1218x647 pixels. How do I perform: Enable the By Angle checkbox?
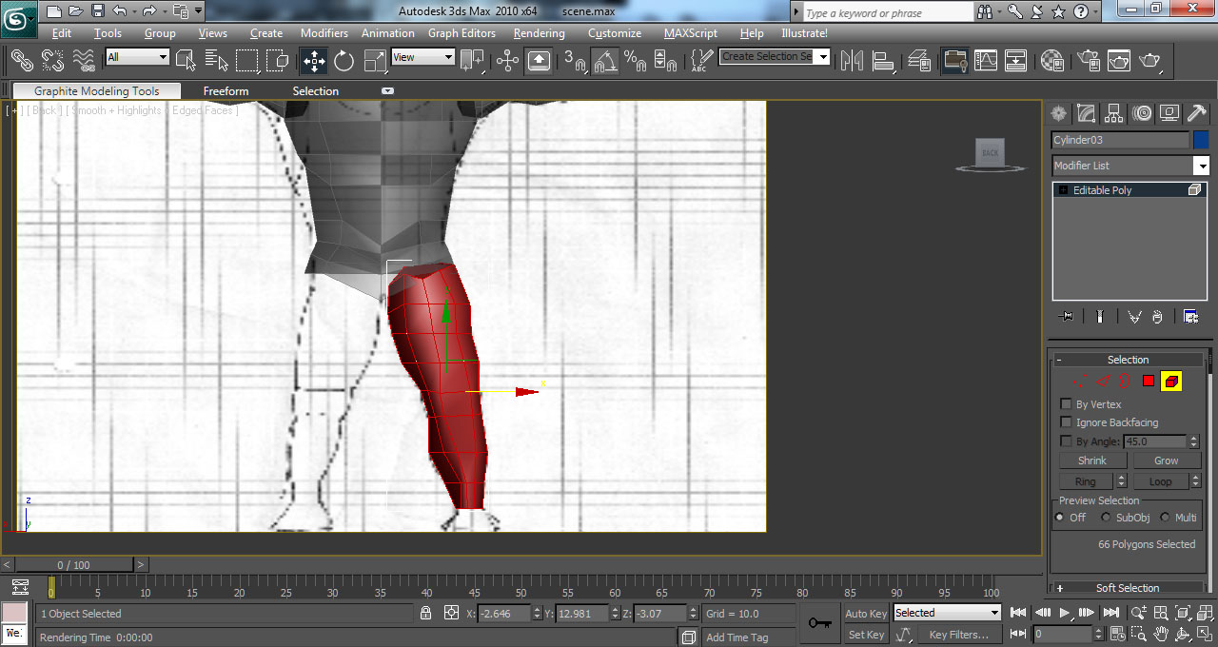[1066, 441]
